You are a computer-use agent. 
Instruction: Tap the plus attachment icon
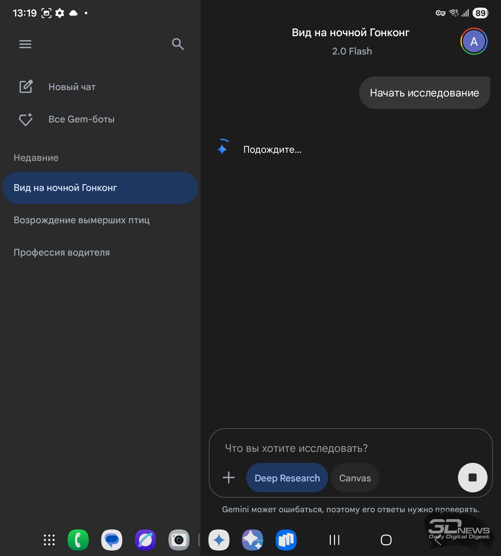tap(228, 478)
